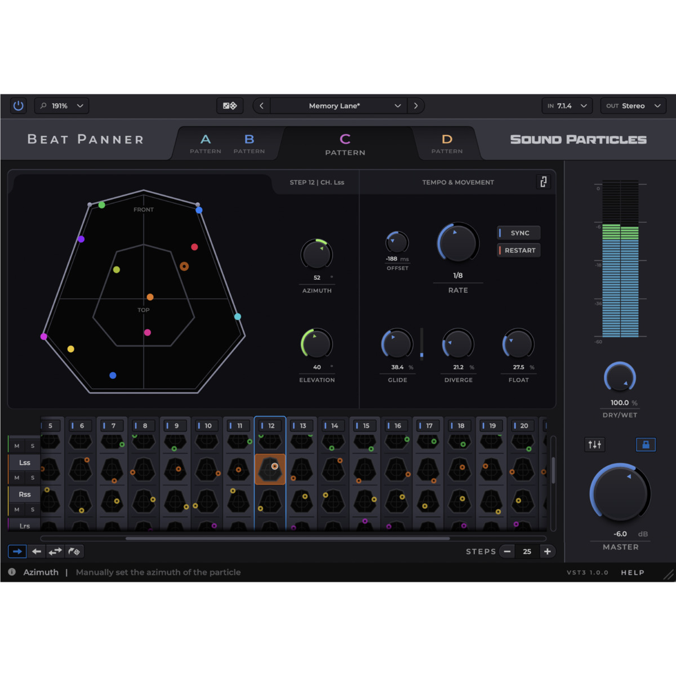Viewport: 676px width, 676px height.
Task: Open the mixer settings sliders icon
Action: pyautogui.click(x=595, y=444)
